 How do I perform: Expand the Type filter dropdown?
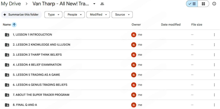click(53, 15)
